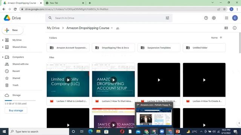Open Drive settings gear

click(x=214, y=18)
